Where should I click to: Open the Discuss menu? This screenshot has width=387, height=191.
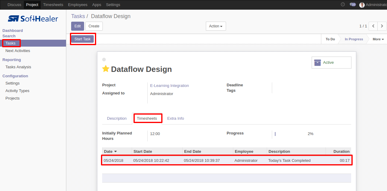(x=14, y=5)
